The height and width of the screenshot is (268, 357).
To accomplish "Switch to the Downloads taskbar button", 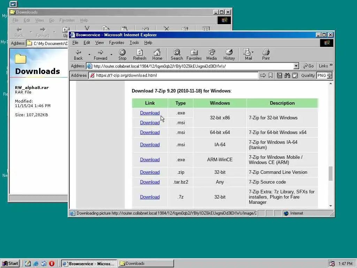I will (x=146, y=263).
